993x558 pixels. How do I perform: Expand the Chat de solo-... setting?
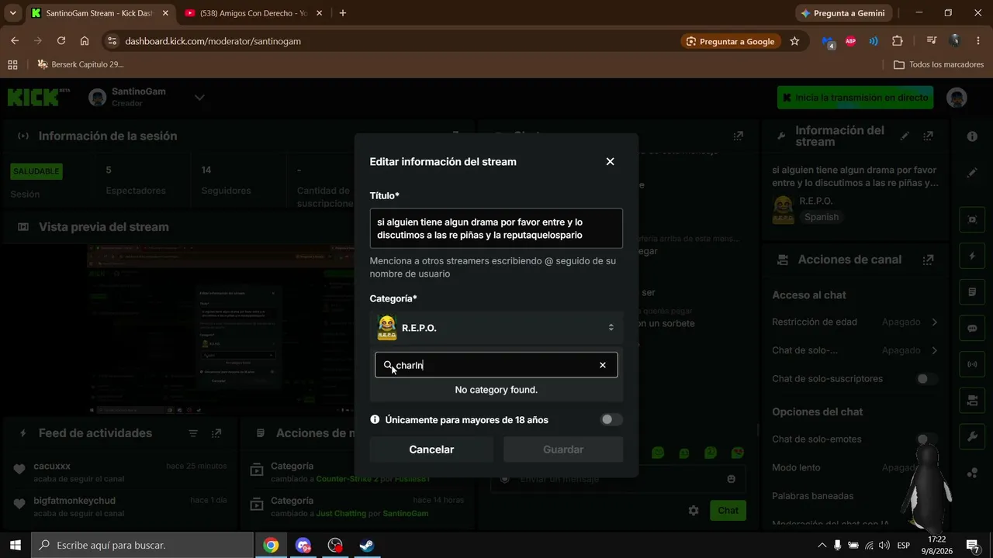(x=934, y=350)
